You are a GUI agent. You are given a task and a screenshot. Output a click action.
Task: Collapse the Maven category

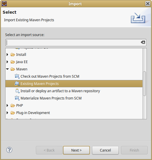click(x=8, y=69)
